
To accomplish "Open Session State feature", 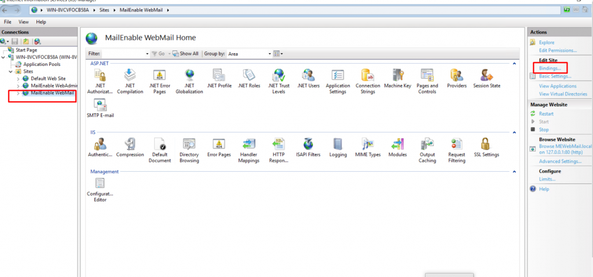I will pos(486,79).
